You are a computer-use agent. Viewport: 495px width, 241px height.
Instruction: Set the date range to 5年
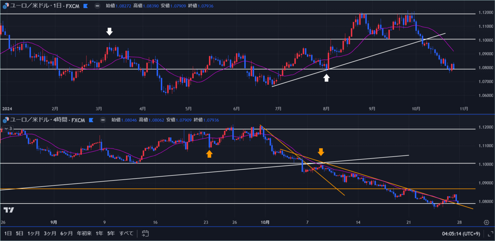[x=111, y=234]
